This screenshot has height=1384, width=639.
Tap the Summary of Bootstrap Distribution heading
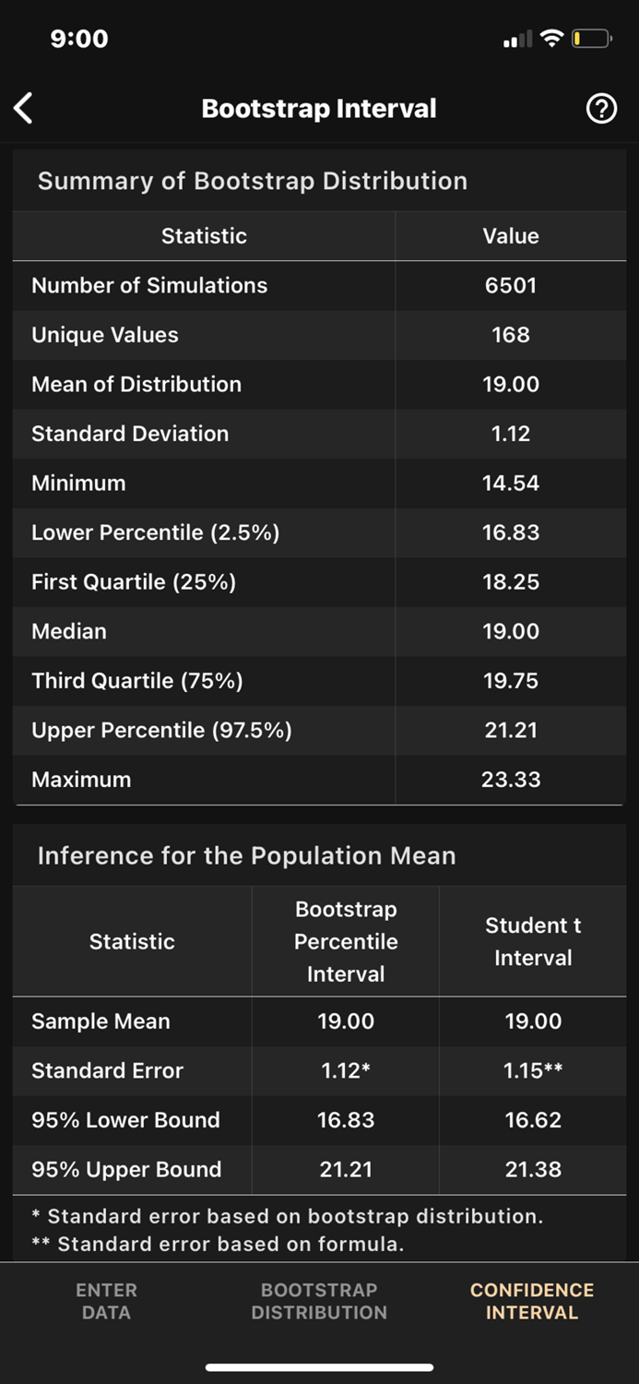click(x=253, y=181)
